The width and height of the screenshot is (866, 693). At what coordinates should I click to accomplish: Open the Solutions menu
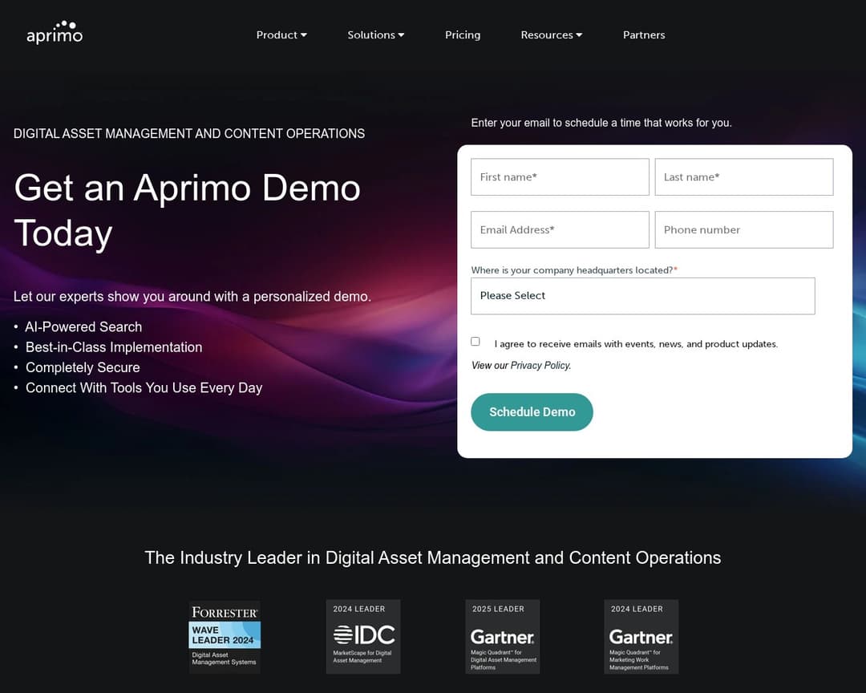(x=371, y=34)
